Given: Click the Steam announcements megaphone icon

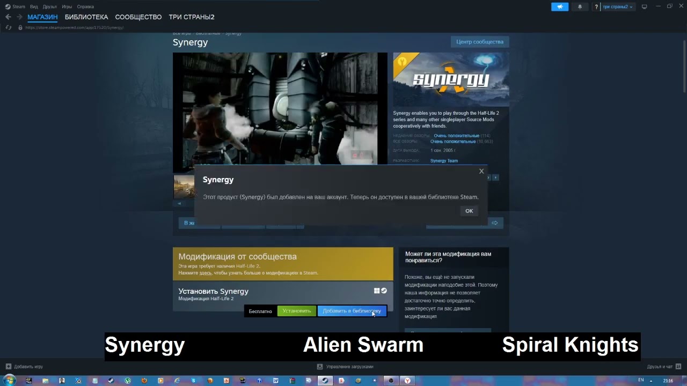Looking at the screenshot, I should coord(559,6).
